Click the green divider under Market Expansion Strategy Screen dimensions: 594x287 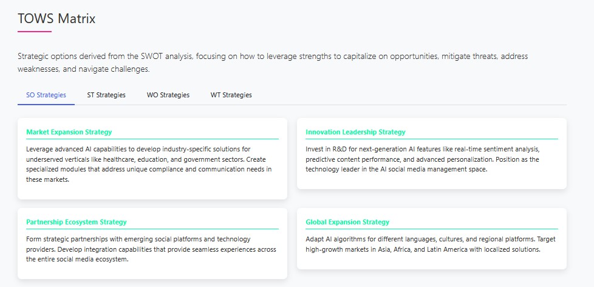tap(152, 139)
